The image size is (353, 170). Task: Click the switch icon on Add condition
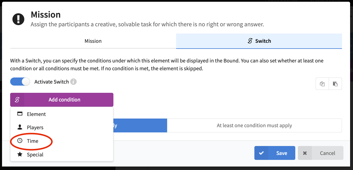pyautogui.click(x=17, y=100)
